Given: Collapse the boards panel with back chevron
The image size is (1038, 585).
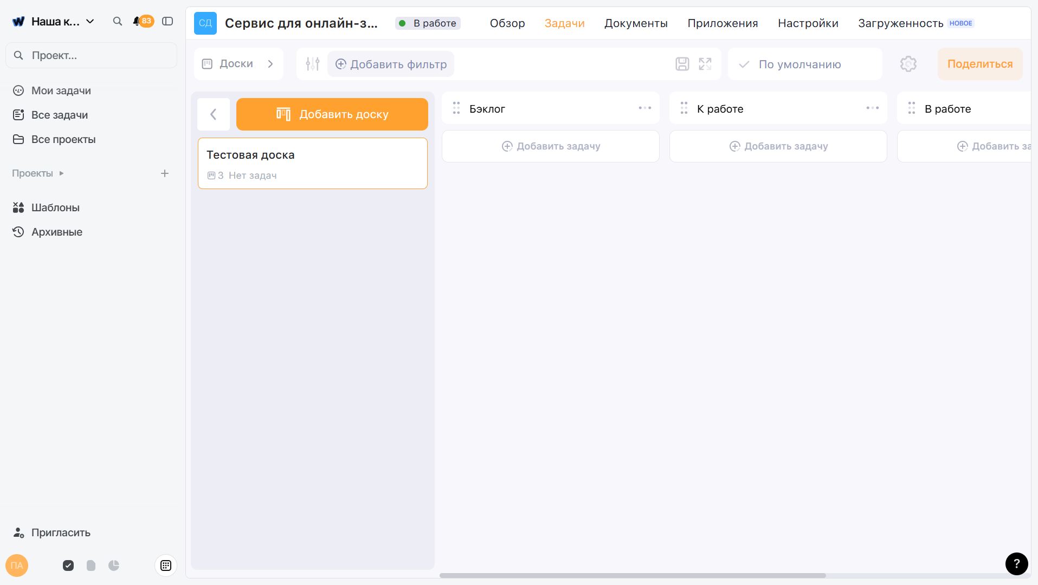Looking at the screenshot, I should [x=214, y=114].
